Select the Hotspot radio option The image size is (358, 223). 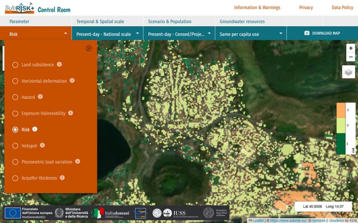(x=15, y=146)
